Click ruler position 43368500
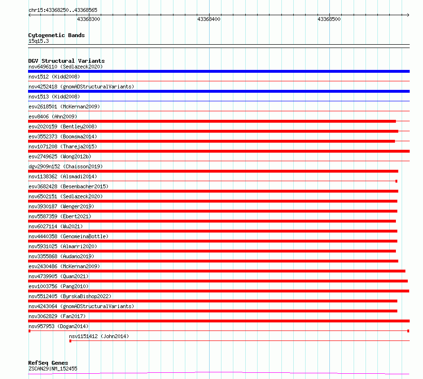 pos(329,19)
